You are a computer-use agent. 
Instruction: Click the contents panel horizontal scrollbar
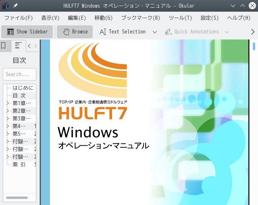coord(17,198)
